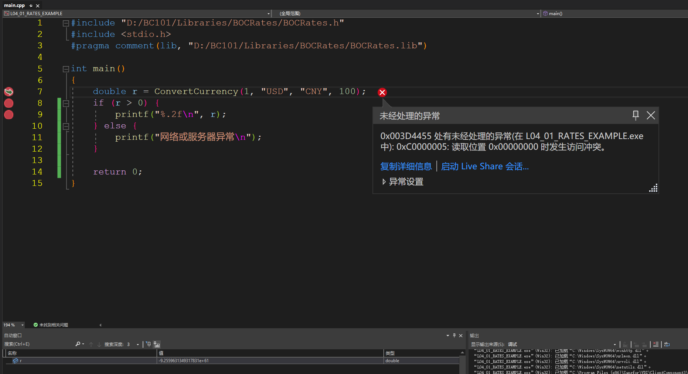Toggle the boxed tree-view icon in 自动窗口 toolbar
688x374 pixels.
coord(157,344)
